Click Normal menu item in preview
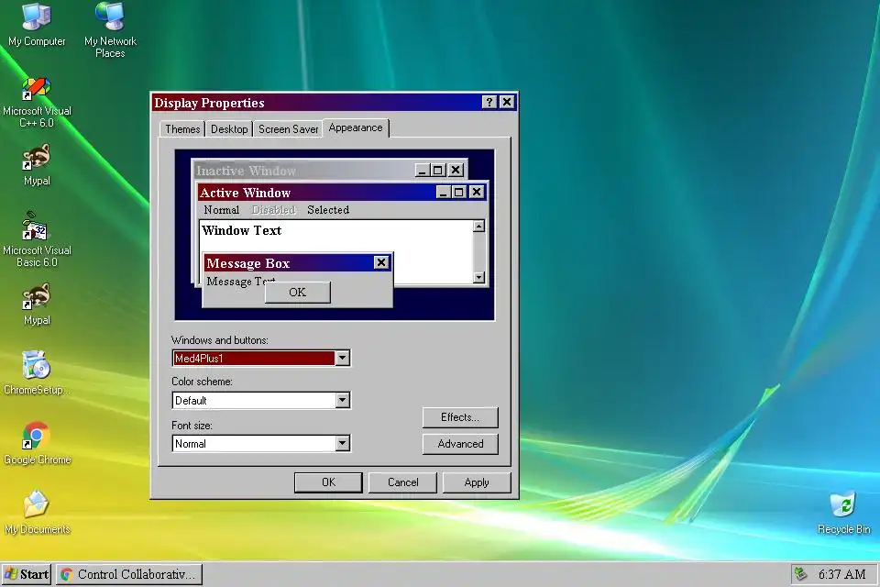The width and height of the screenshot is (880, 587). coord(221,210)
